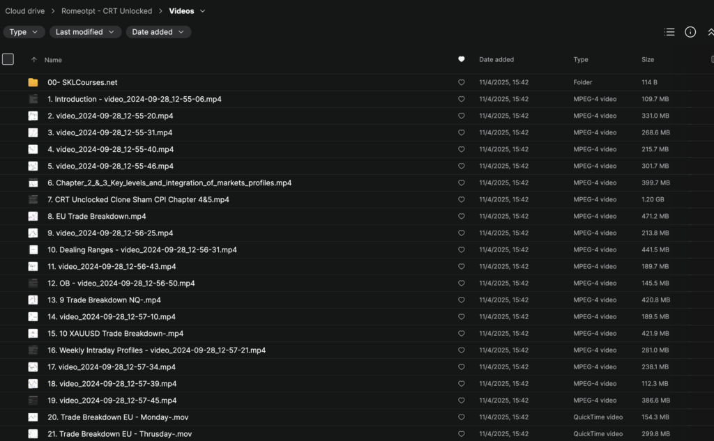
Task: Open the Type filter dropdown
Action: [x=24, y=32]
